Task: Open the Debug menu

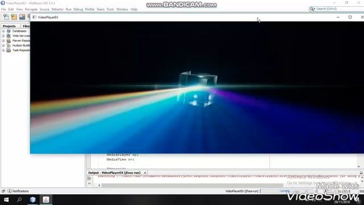Action: click(x=78, y=9)
